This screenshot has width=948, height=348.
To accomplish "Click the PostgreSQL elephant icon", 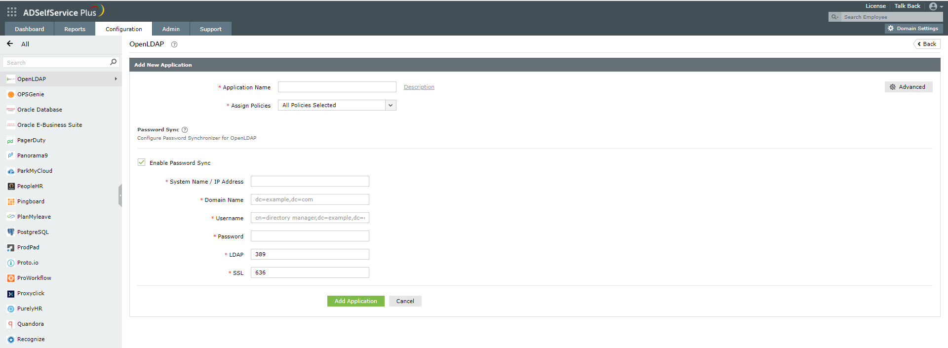I will (x=11, y=232).
